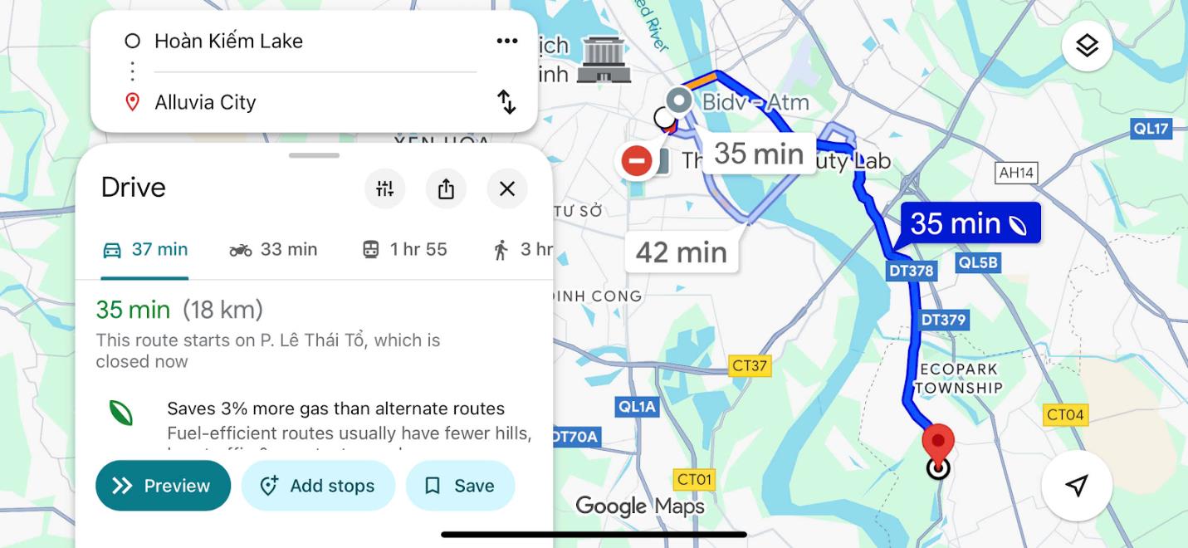The width and height of the screenshot is (1188, 548).
Task: Tap the Preview button
Action: click(163, 486)
